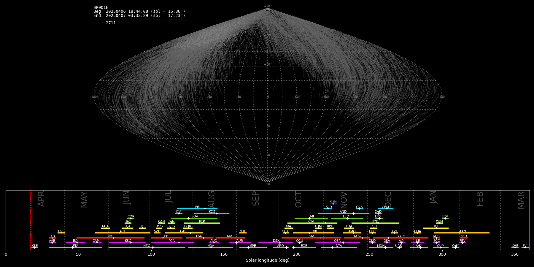The image size is (534, 267).
Task: Click the SSG purple bar
Action: click(127, 243)
